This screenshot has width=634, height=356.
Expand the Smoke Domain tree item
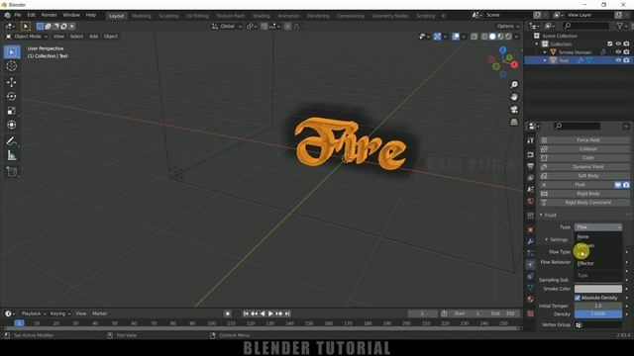coord(545,52)
